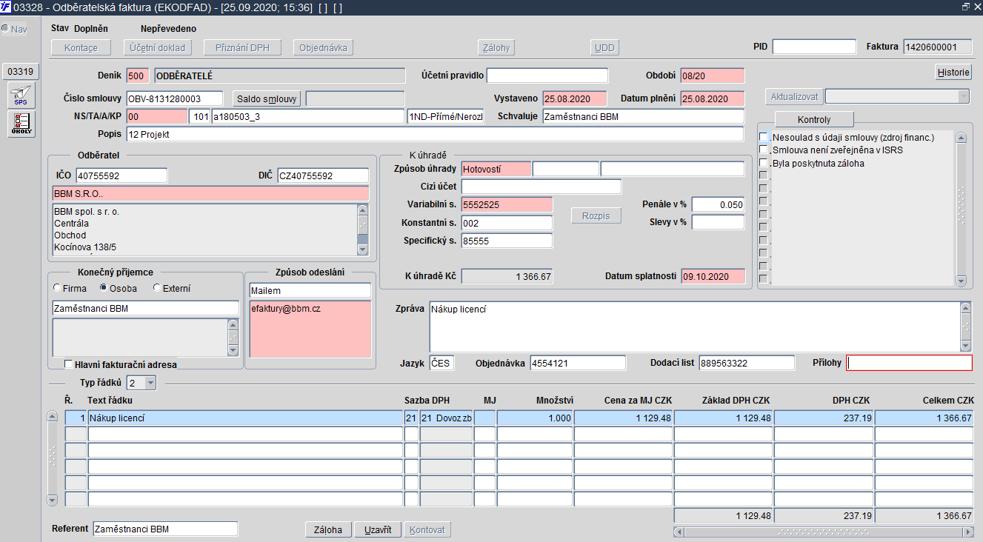Viewport: 983px width, 542px height.
Task: Tick 'Smlouva není zveřejněna v ISRS' checkbox
Action: 764,150
